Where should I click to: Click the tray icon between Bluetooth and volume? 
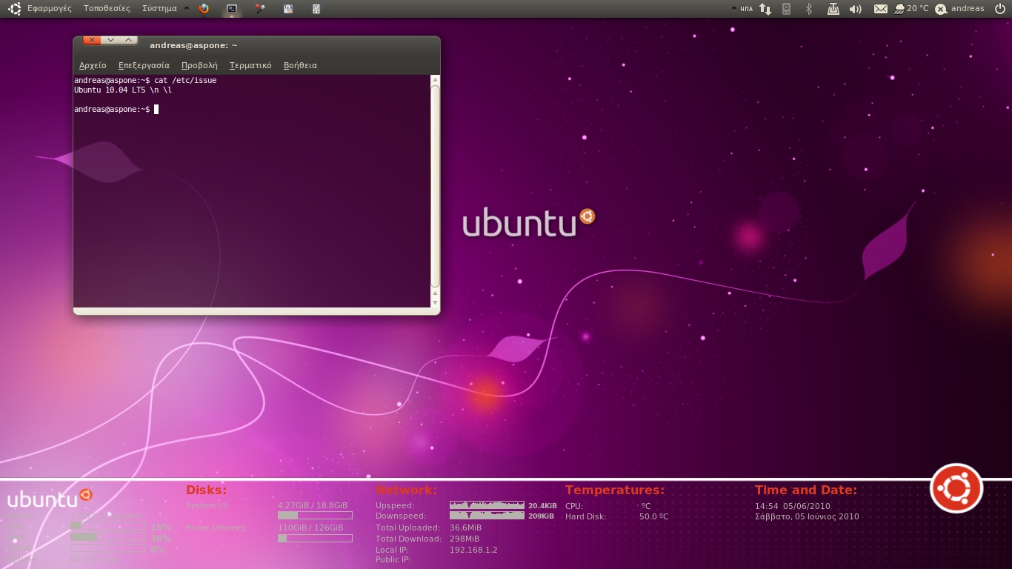(833, 9)
